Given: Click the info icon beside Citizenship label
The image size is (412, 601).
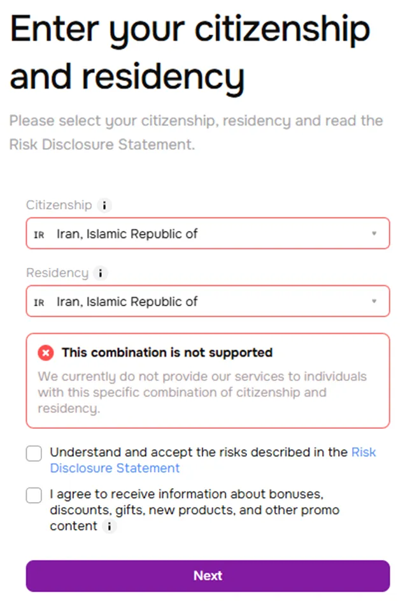Looking at the screenshot, I should [x=104, y=205].
